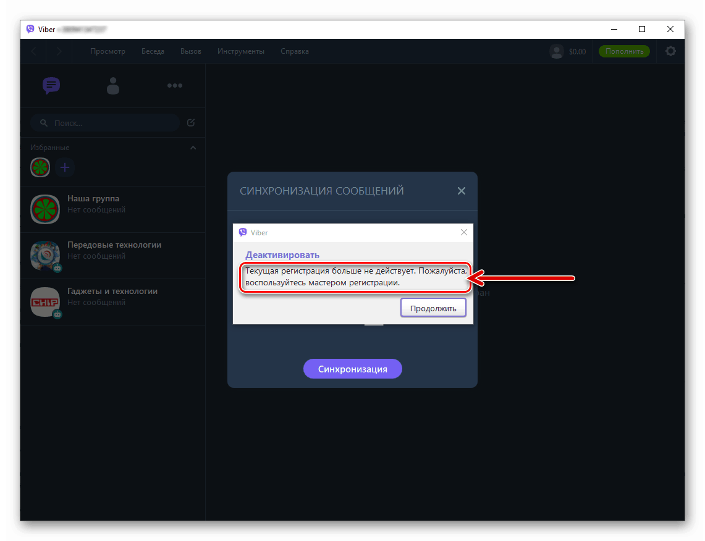Open the Инструменты menu
Image resolution: width=705 pixels, height=541 pixels.
point(241,51)
